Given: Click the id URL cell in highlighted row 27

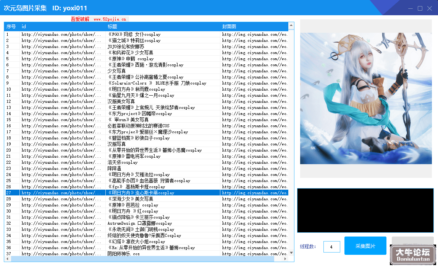Looking at the screenshot, I should pos(63,193).
